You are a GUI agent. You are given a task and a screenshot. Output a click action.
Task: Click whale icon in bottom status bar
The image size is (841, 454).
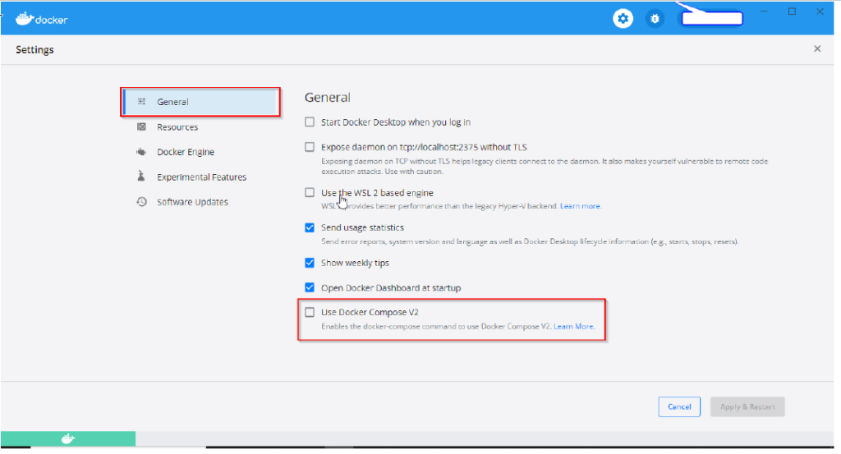pyautogui.click(x=68, y=439)
